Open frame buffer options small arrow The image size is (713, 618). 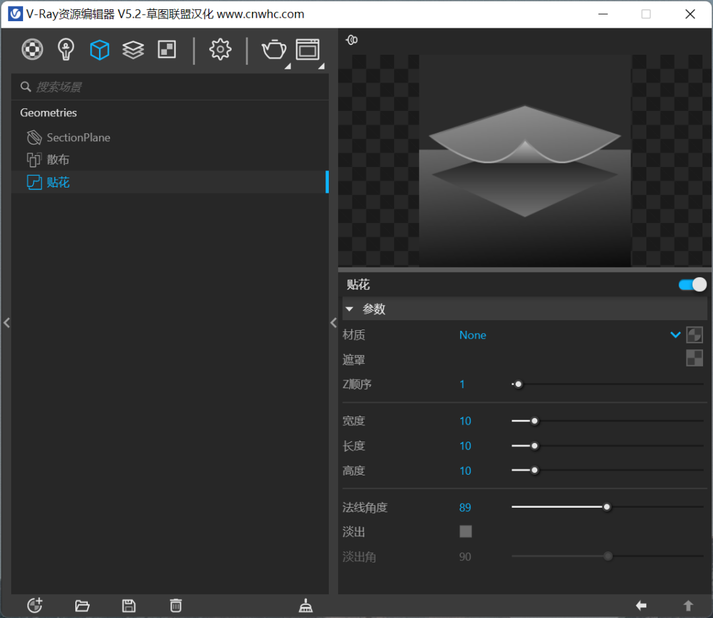coord(322,67)
